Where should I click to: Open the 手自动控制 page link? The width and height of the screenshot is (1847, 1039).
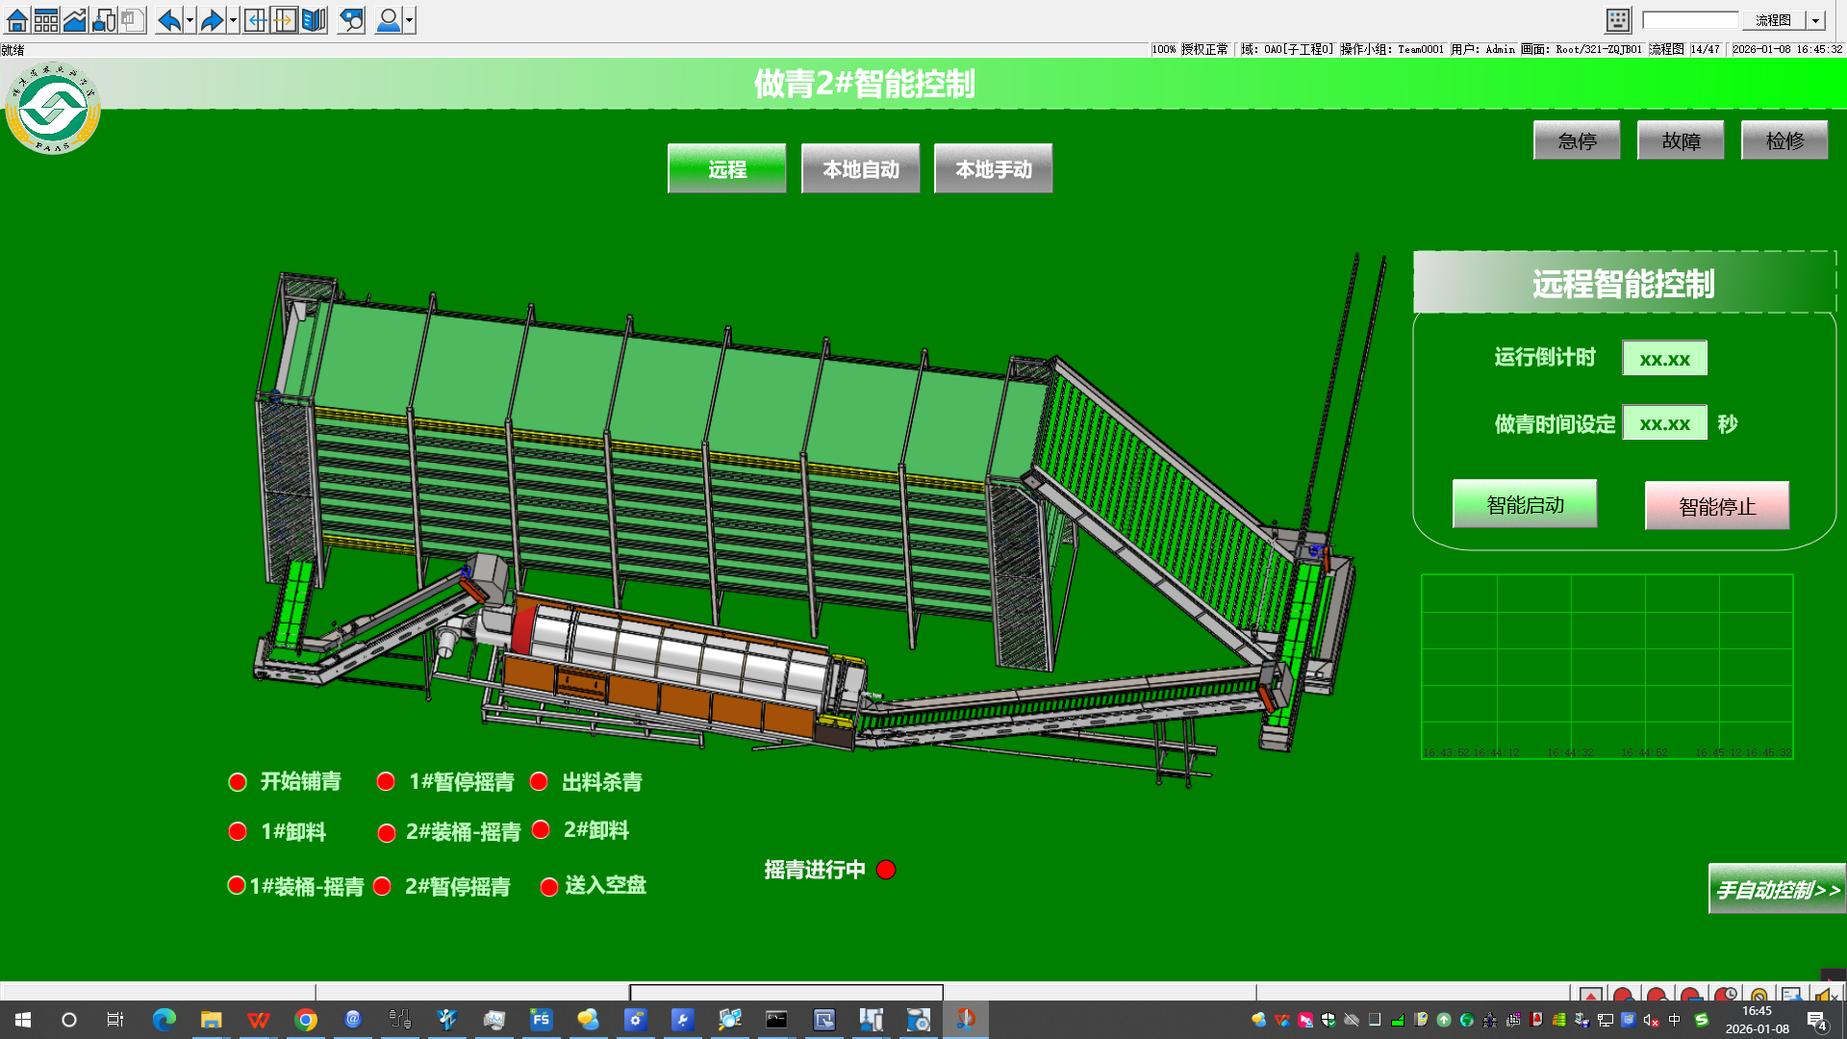pyautogui.click(x=1776, y=889)
